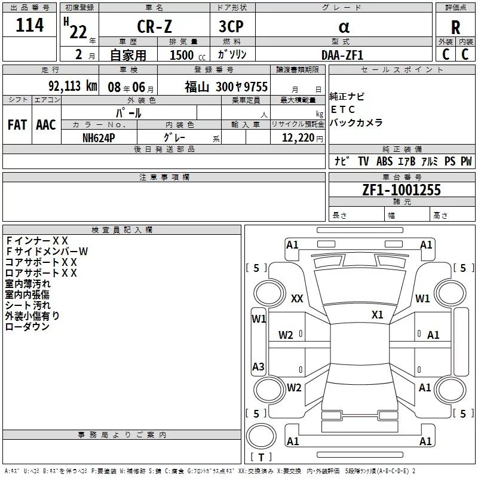Select the 3CP door shape value
This screenshot has height=478, width=478.
232,27
